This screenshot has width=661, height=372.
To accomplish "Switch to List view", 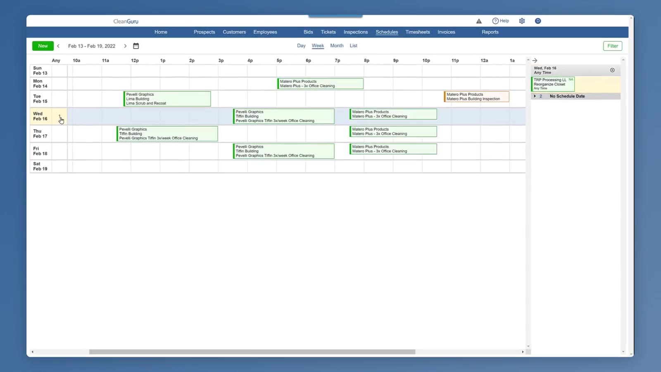I will point(353,46).
